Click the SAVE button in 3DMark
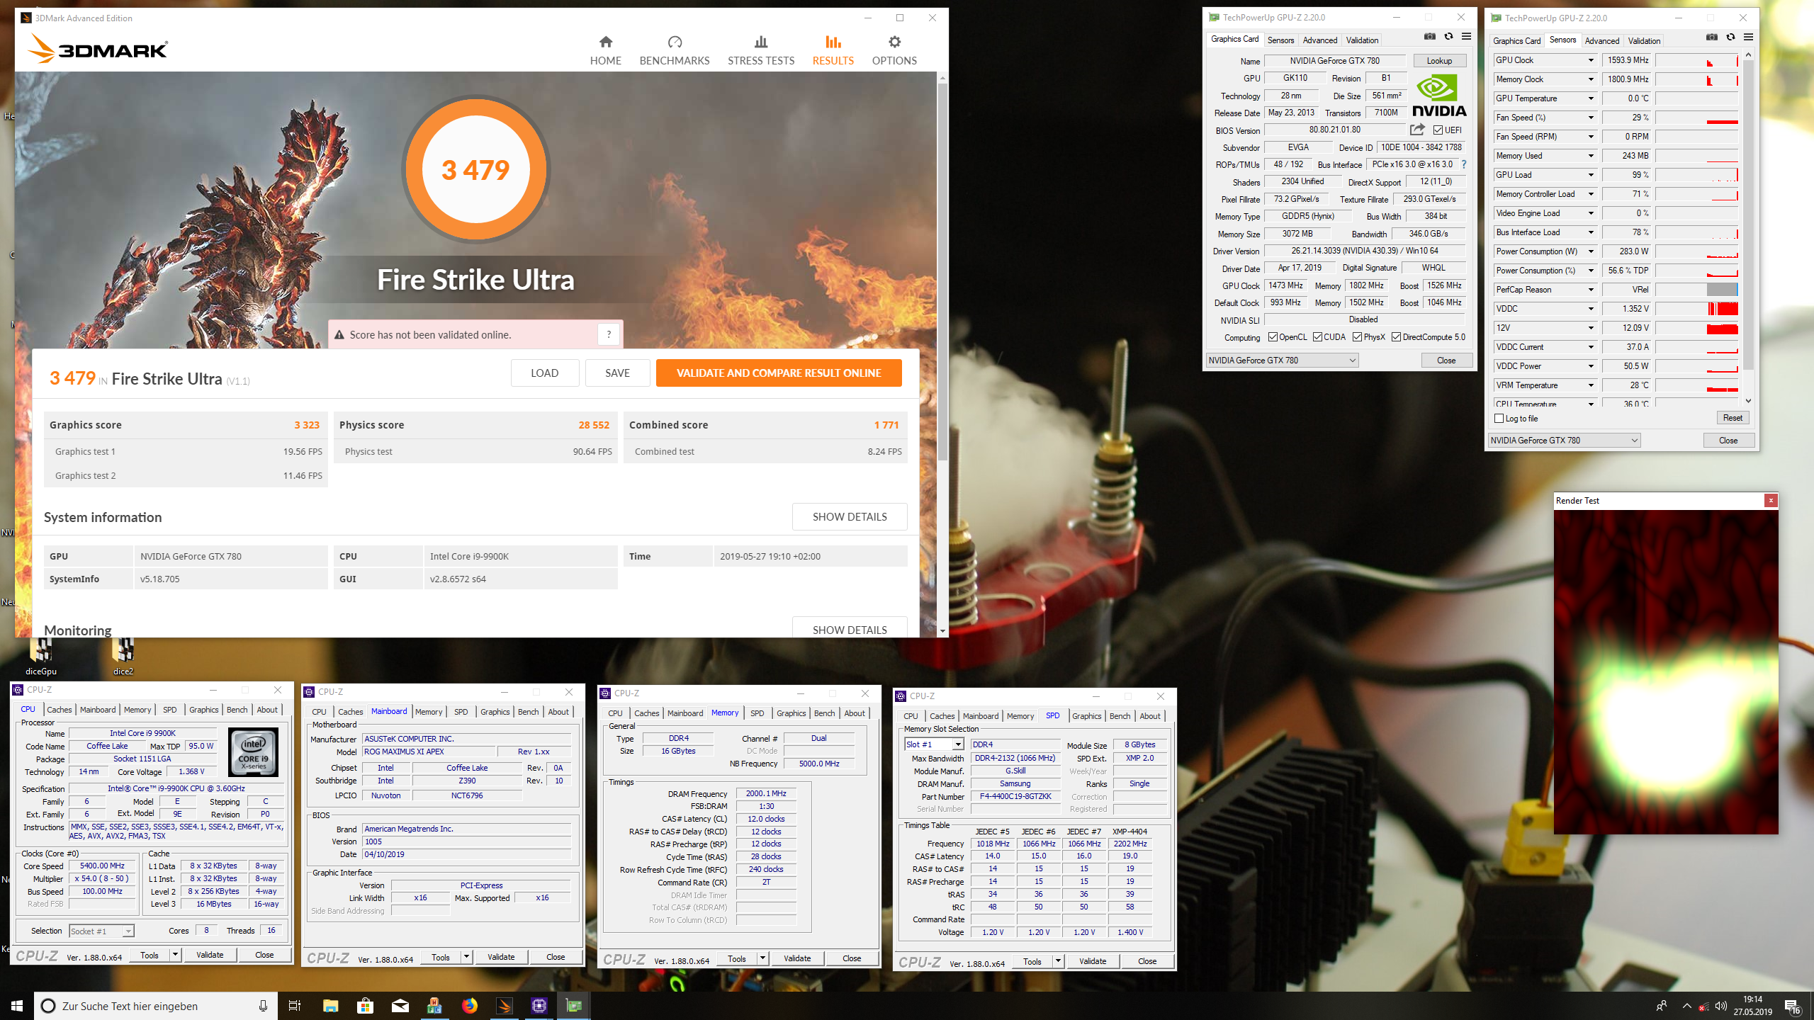Viewport: 1814px width, 1020px height. tap(617, 373)
